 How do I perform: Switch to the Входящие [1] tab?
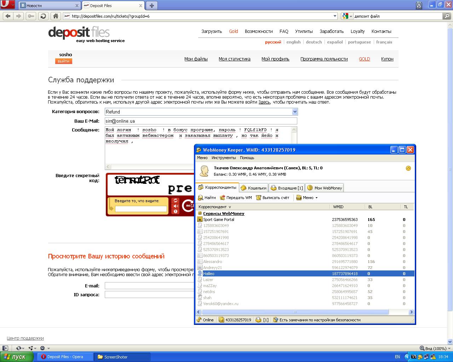tap(287, 188)
